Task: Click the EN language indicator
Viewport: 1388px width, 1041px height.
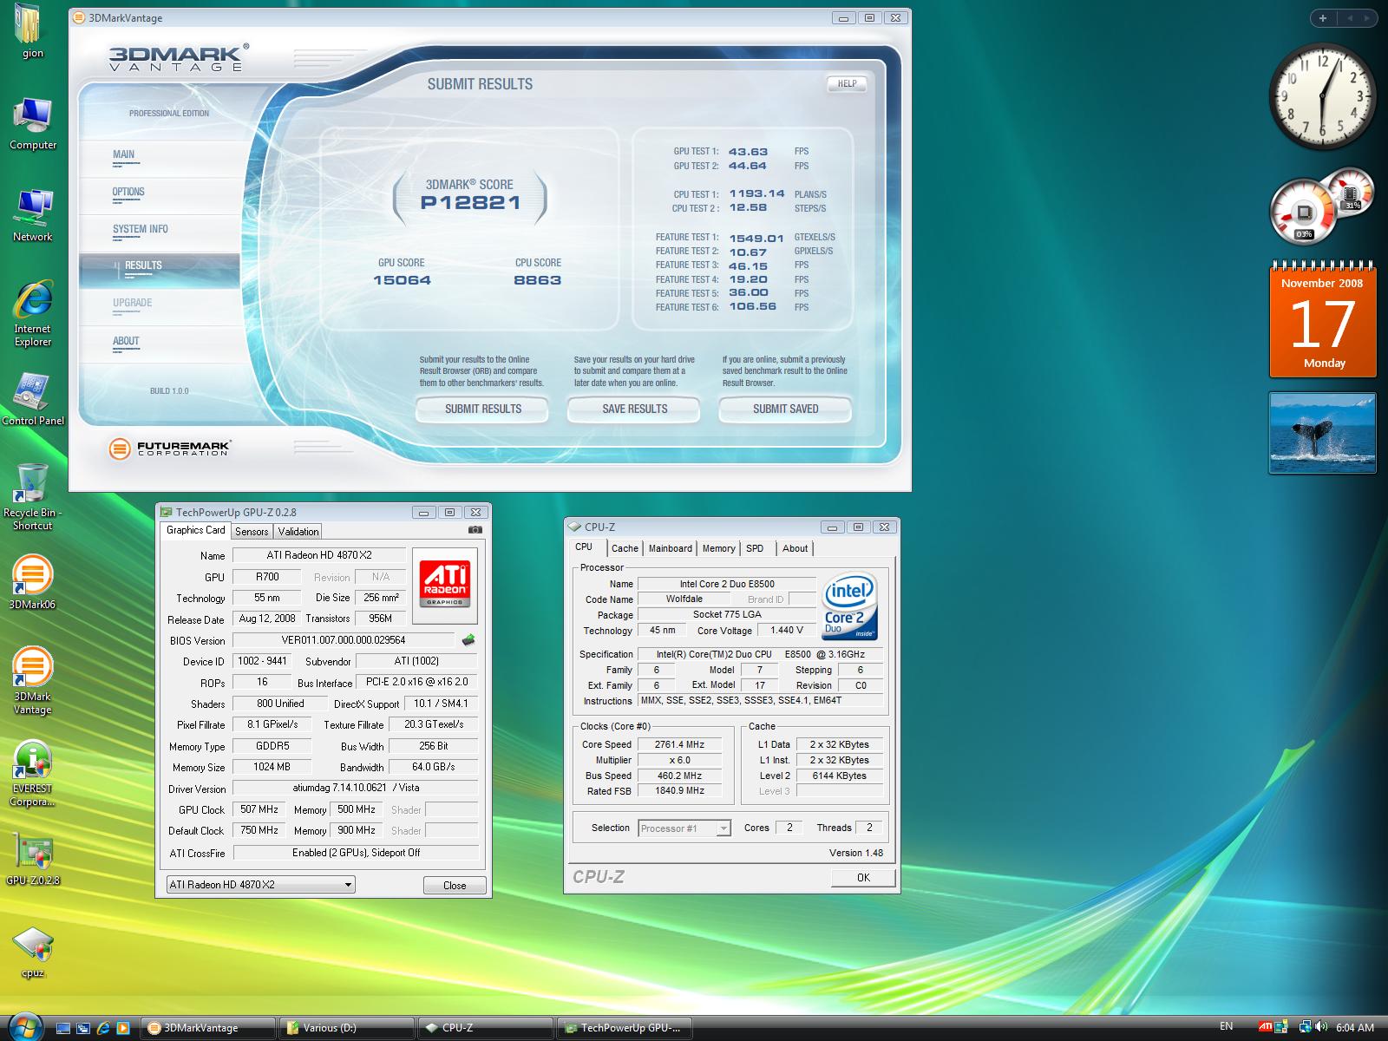Action: pos(1226,1026)
